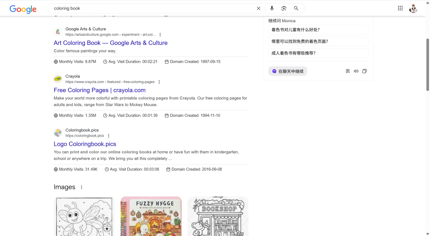Click Monthly Visits: 31.49K text
430x236 pixels.
tap(78, 170)
